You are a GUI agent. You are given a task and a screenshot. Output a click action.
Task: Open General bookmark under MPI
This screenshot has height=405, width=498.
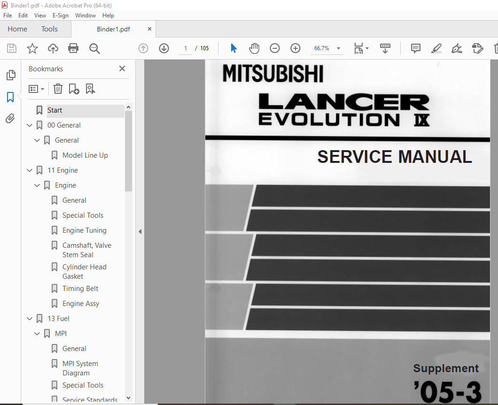click(74, 349)
